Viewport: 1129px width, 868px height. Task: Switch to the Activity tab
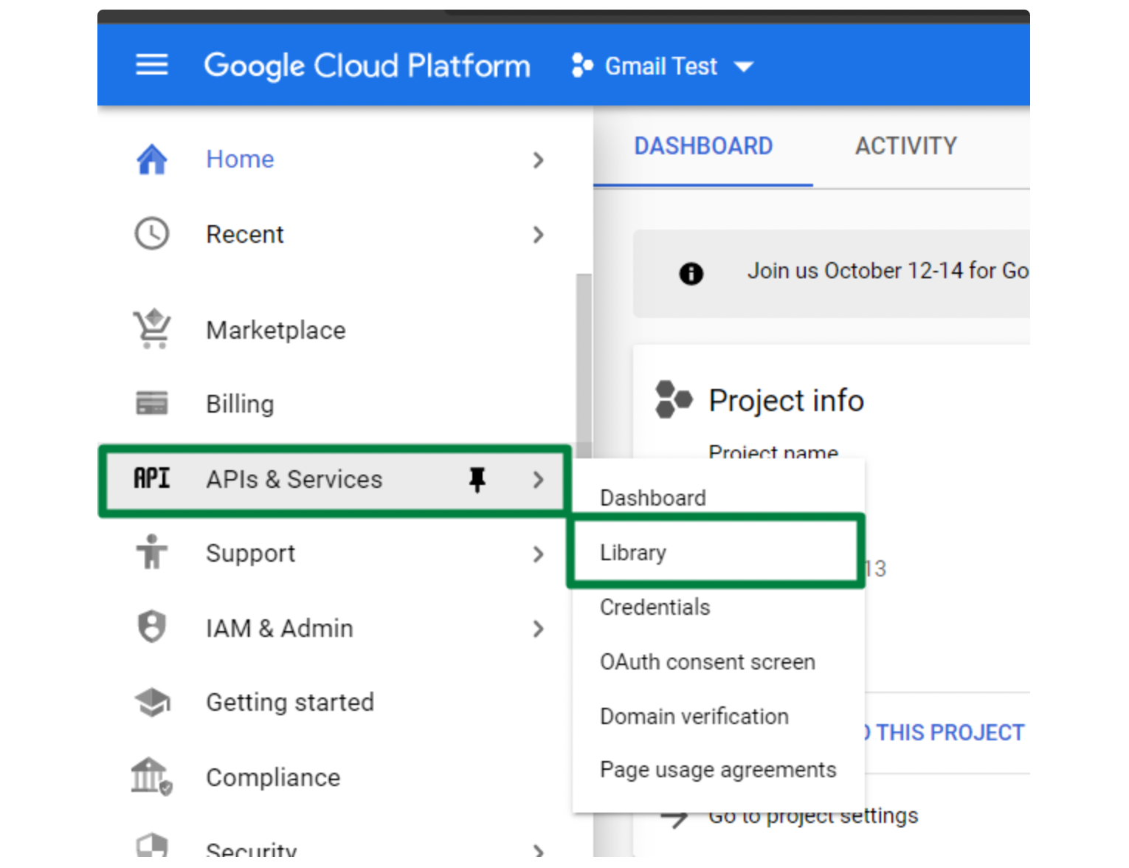tap(906, 146)
